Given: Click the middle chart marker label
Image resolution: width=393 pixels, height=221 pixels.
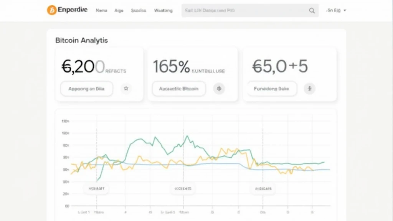Looking at the screenshot, I should coord(183,188).
